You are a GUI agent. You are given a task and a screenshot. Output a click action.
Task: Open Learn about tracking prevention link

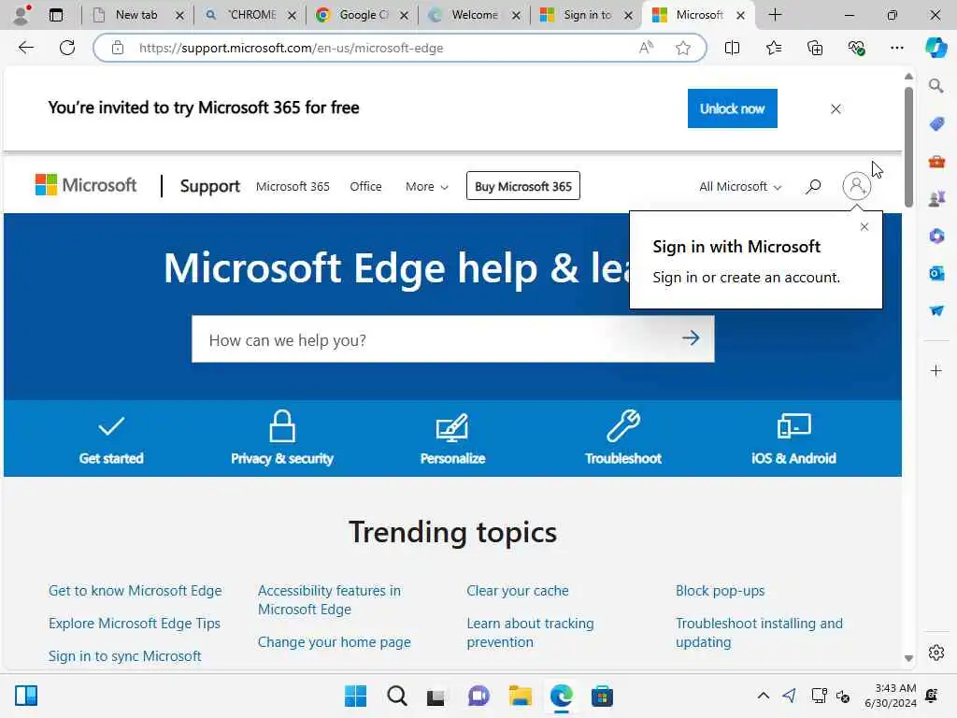point(530,633)
